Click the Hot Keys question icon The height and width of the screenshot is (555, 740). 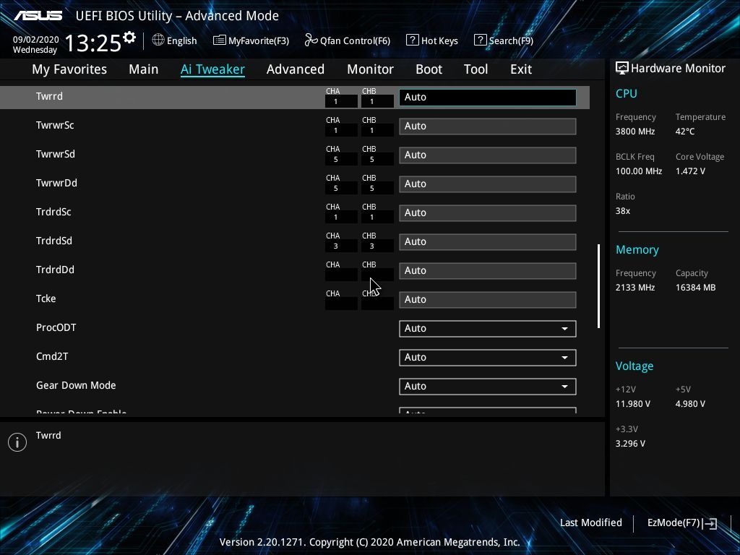[412, 40]
